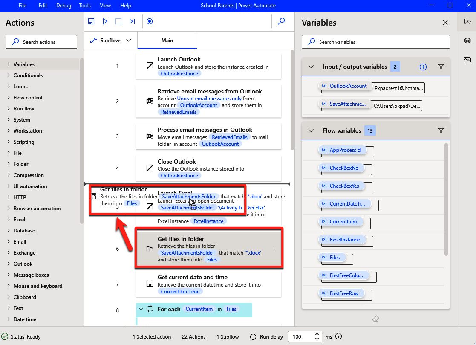The image size is (476, 345).
Task: Click the Launch Outlook action icon
Action: click(x=150, y=66)
